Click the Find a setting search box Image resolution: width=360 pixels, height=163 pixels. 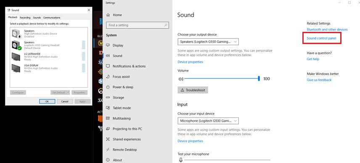click(x=138, y=25)
